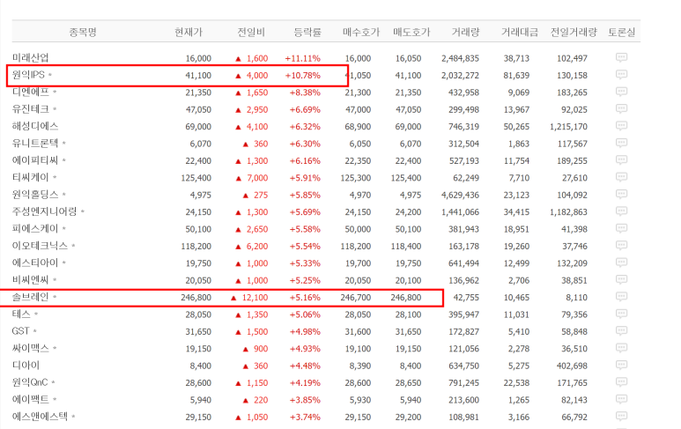Select the 125,400 current price of 티씨케이
The width and height of the screenshot is (681, 429).
click(x=196, y=178)
